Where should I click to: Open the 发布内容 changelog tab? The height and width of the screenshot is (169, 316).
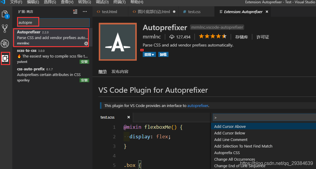tap(120, 72)
